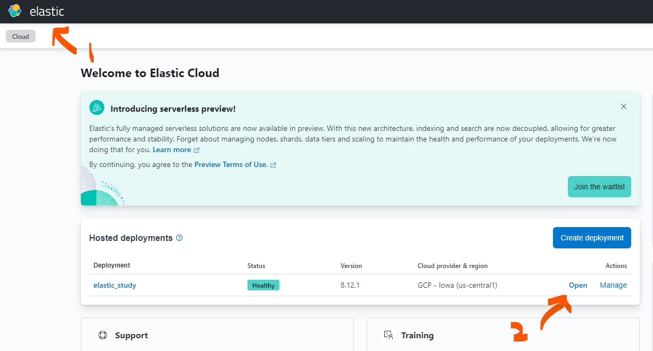Click the Hosted deployments heading

pyautogui.click(x=131, y=238)
